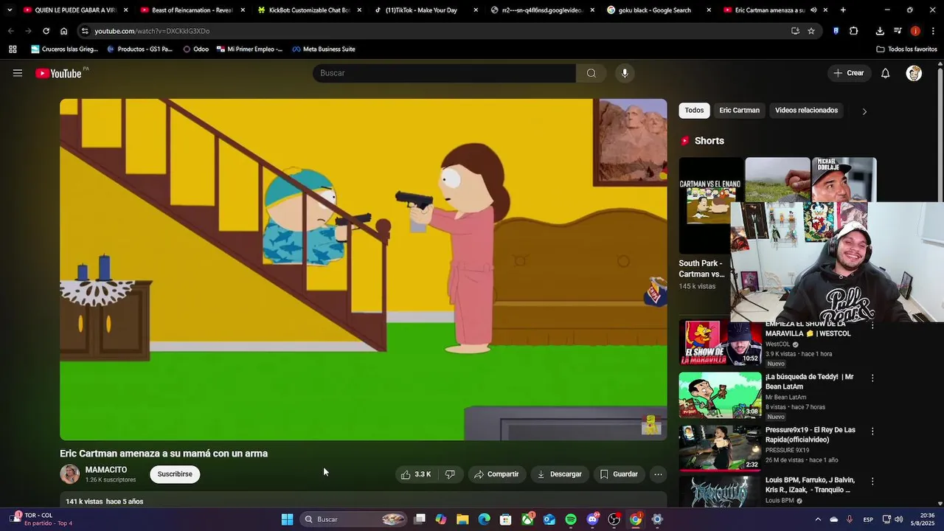Open YouTube notifications bell

(885, 73)
